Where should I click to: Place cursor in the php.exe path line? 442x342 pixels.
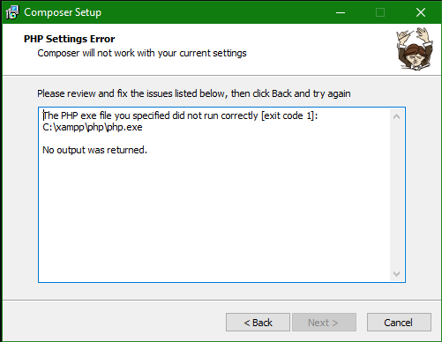point(93,127)
